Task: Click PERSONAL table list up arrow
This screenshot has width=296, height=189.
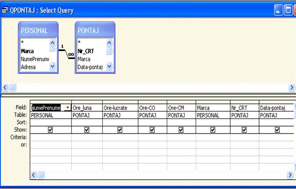Action: pos(52,43)
